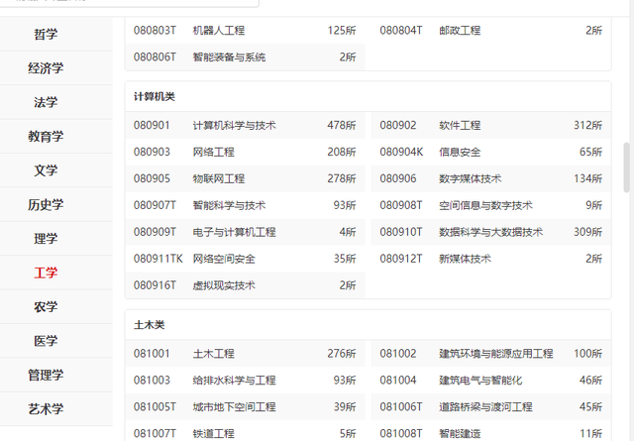Open major 智能装备与系统
This screenshot has width=634, height=441.
[229, 57]
